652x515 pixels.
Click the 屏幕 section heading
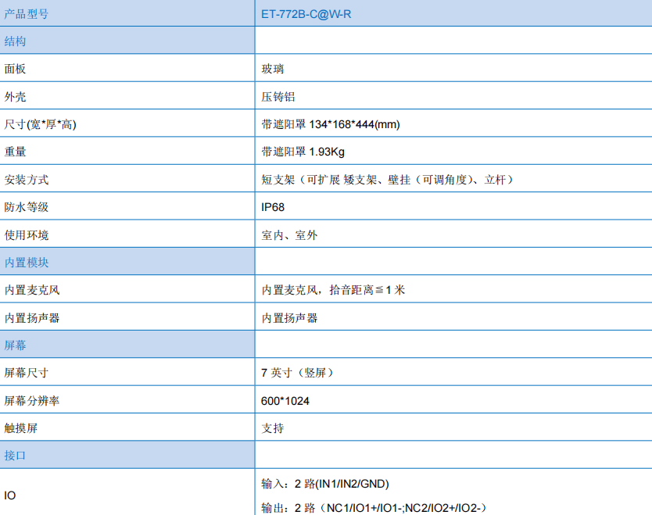pos(16,345)
